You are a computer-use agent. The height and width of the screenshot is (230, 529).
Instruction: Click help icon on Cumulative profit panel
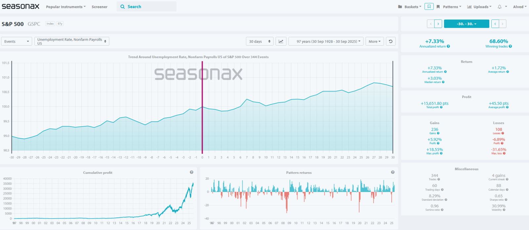click(x=191, y=172)
